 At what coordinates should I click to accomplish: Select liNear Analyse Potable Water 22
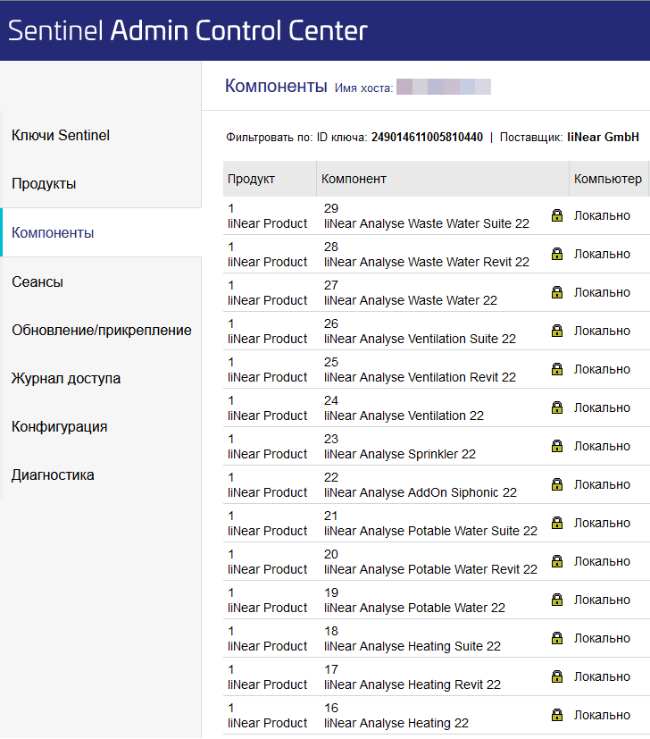(x=414, y=608)
